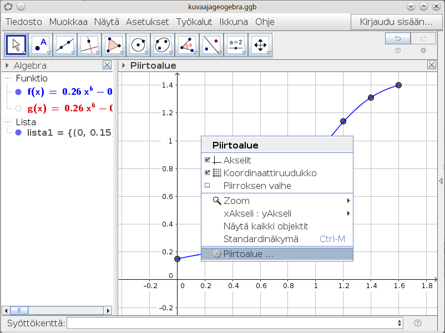
Task: Toggle the Akselit checkbox
Action: 208,160
